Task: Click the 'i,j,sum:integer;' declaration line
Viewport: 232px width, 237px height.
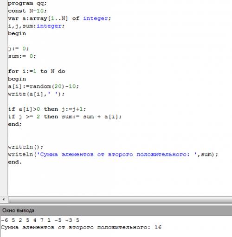Action: click(36, 26)
